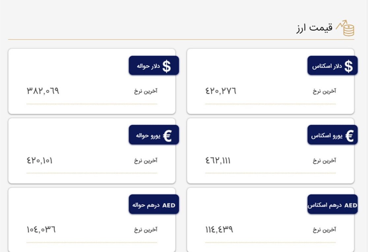Open the قیمت ارز section heading
This screenshot has height=252, width=368.
point(315,28)
